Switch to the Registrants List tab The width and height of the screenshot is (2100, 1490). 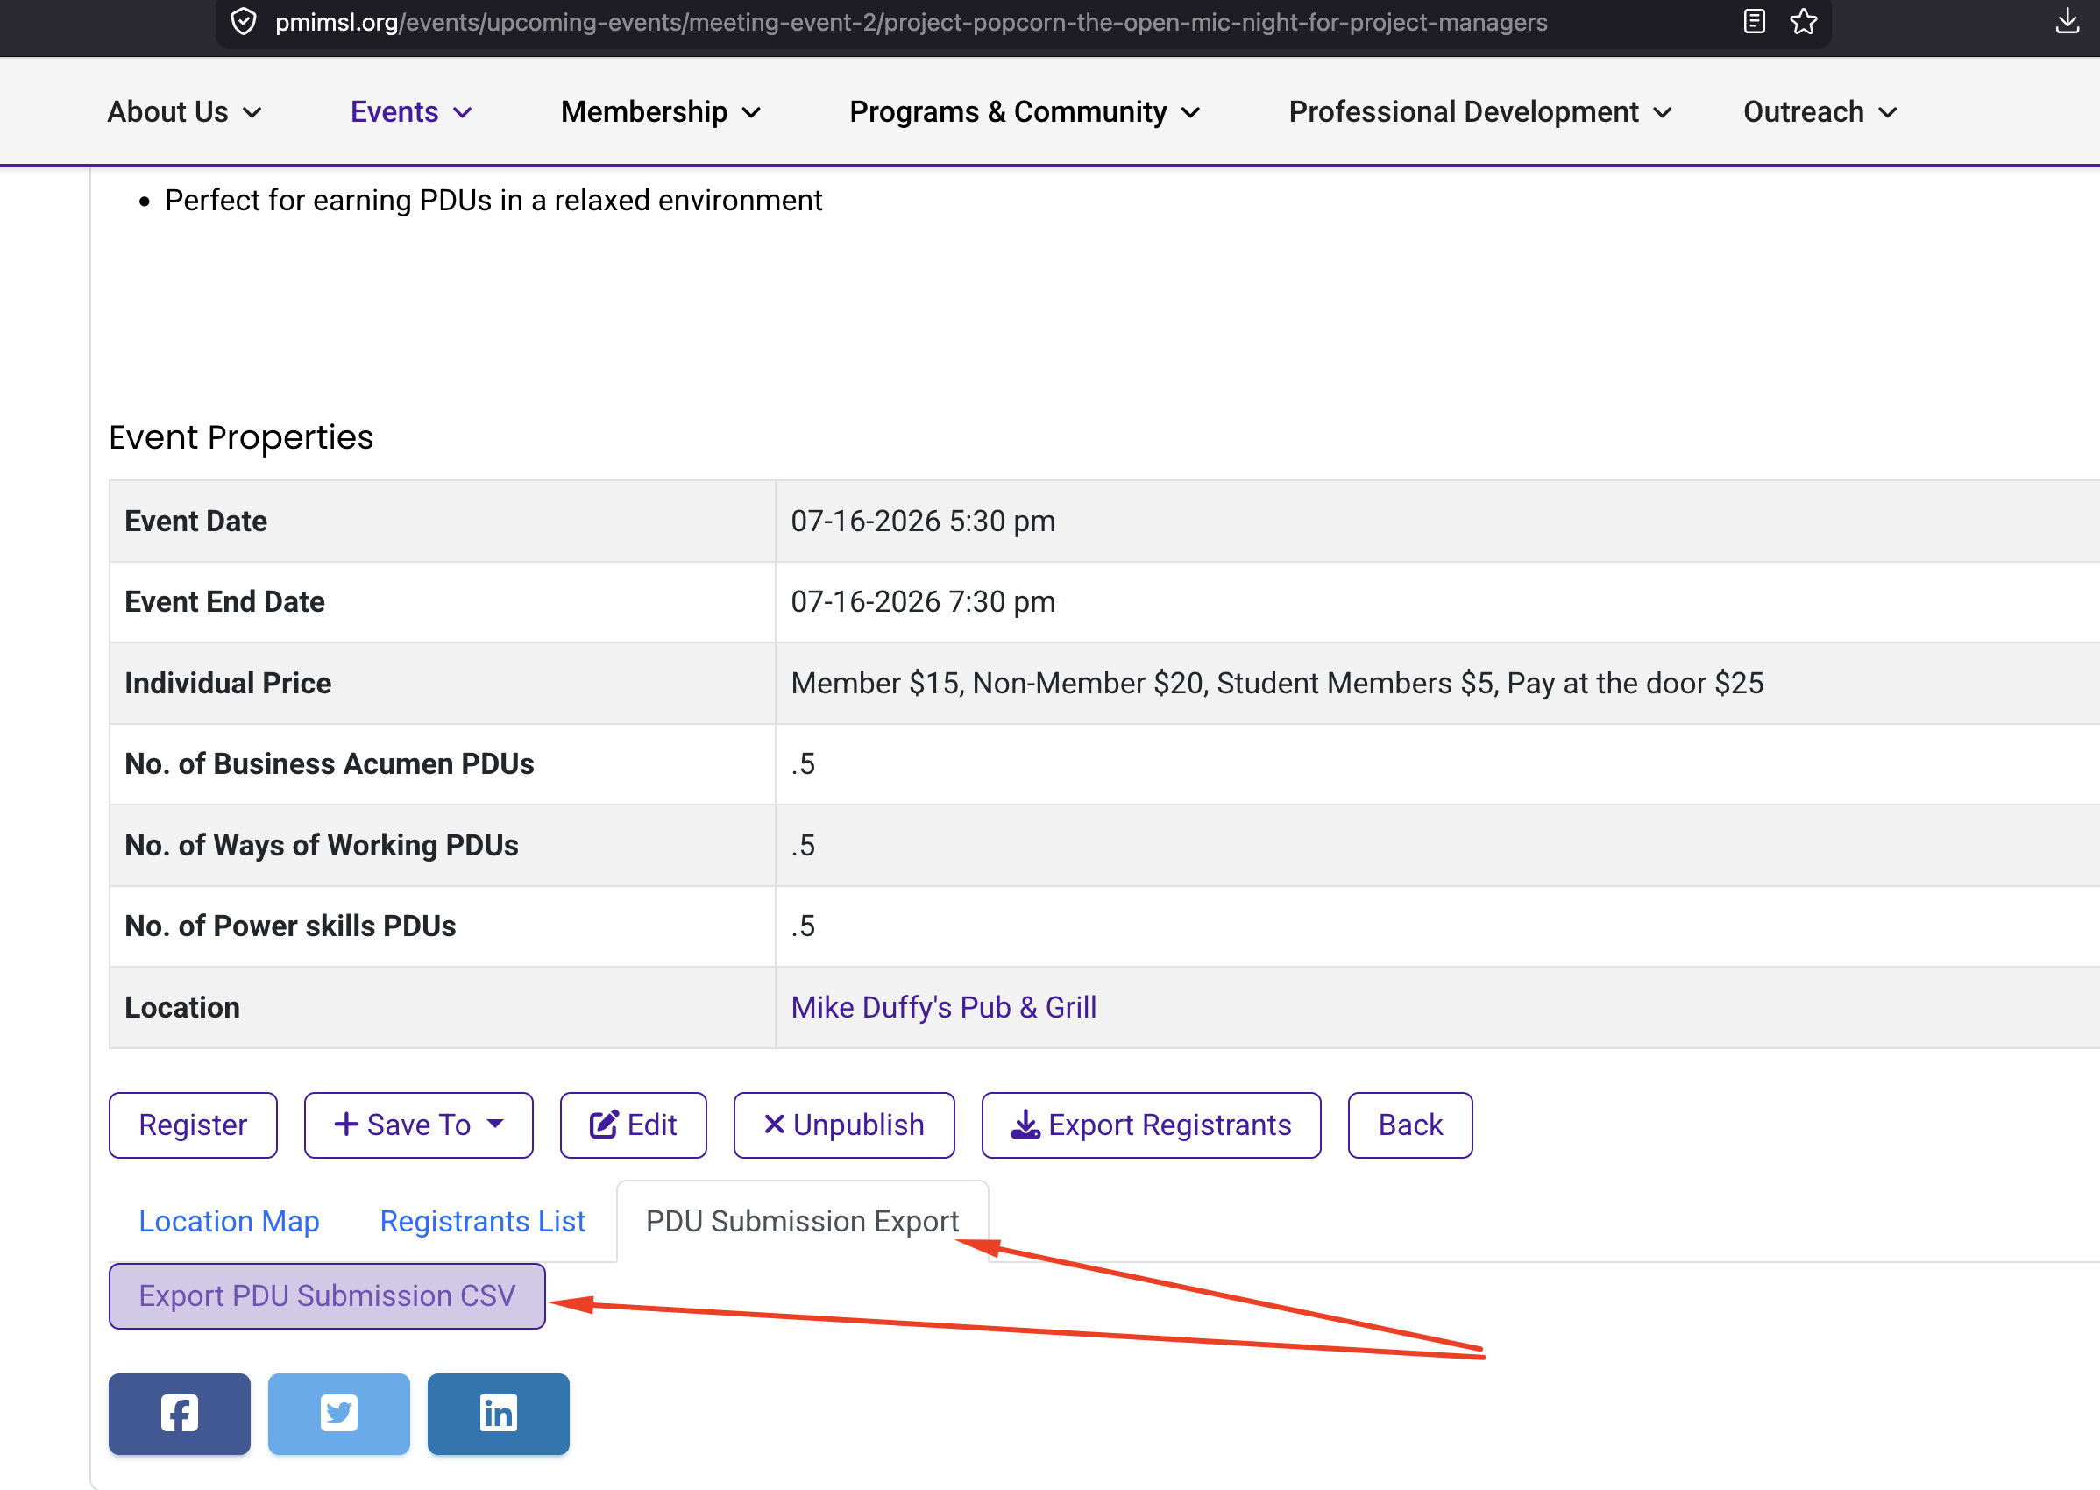(483, 1221)
